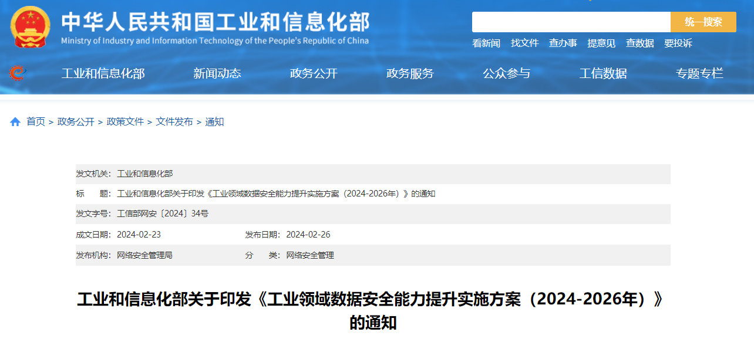Viewport: 754px width, 349px height.
Task: Navigate to 文件发布 breadcrumb link
Action: tap(174, 122)
